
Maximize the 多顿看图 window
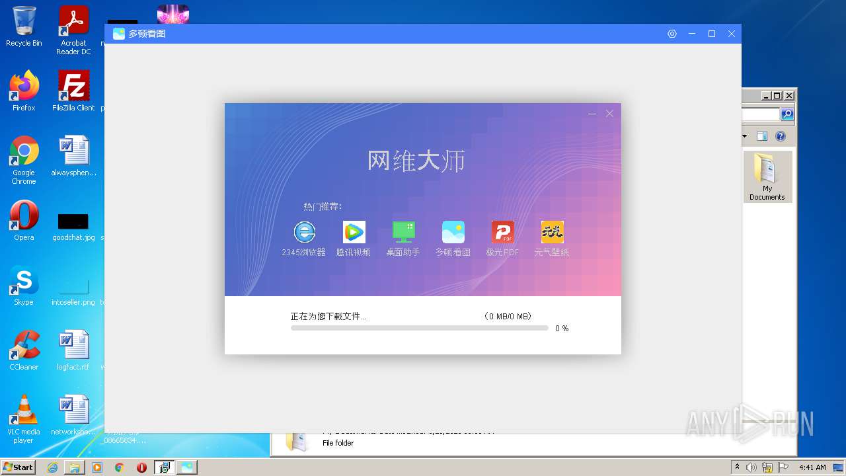click(x=712, y=34)
